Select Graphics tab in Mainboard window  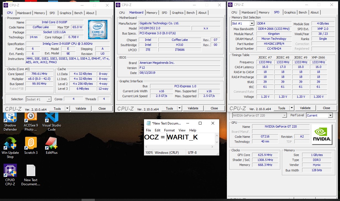177,13
